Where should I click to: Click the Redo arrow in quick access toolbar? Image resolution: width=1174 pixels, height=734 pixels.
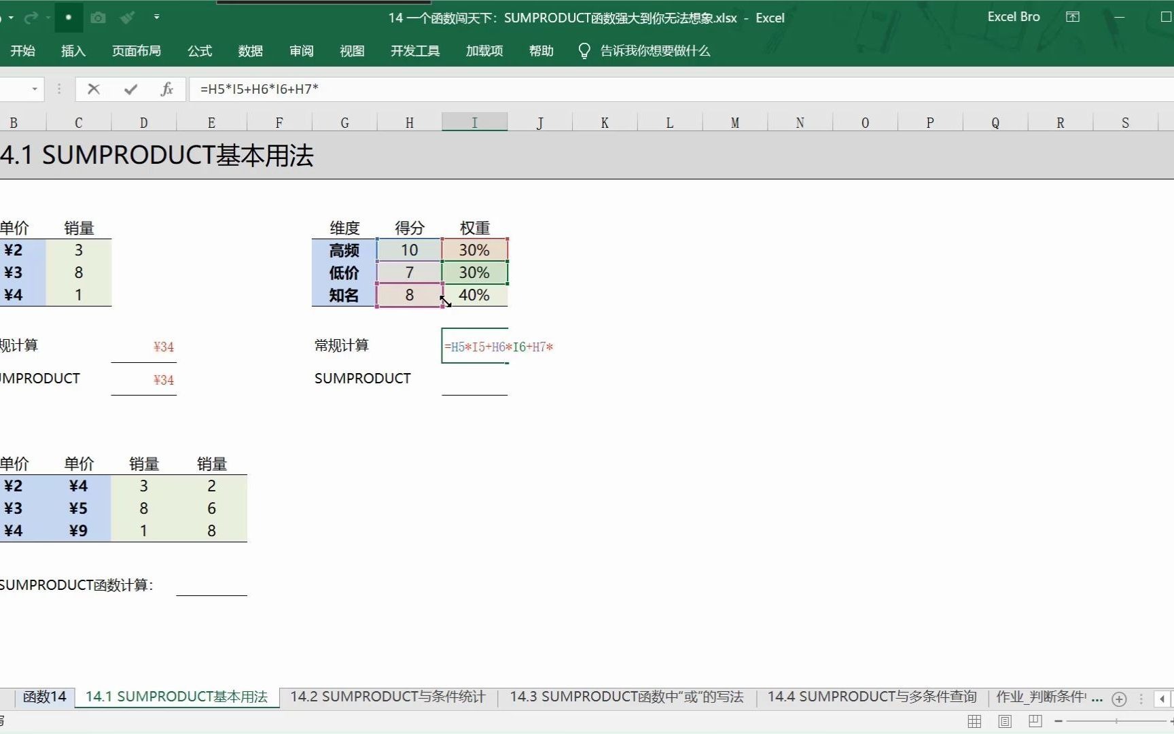31,18
